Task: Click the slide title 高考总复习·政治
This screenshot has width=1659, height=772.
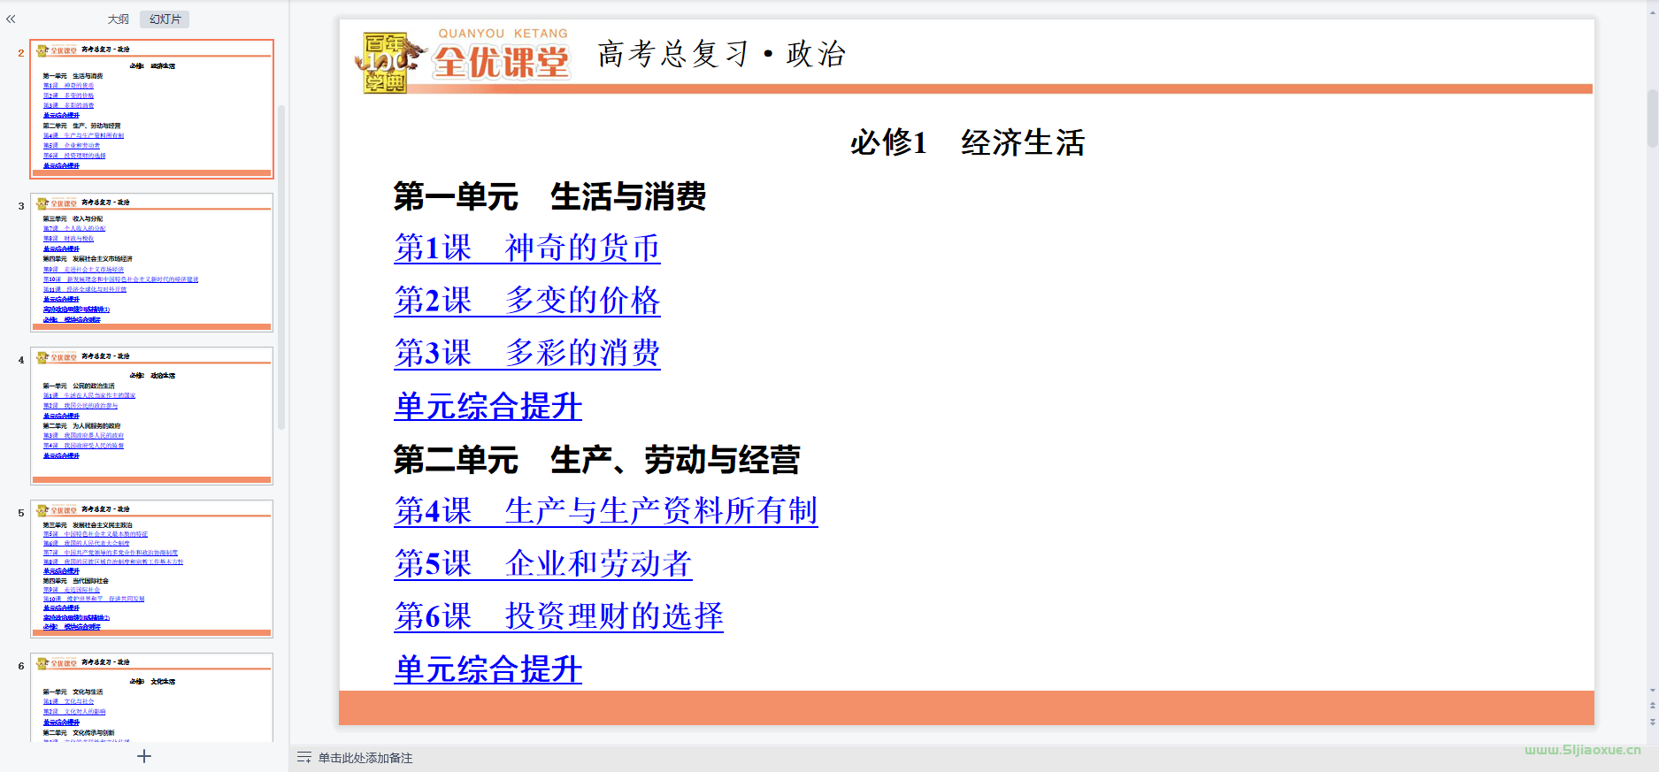Action: 722,54
